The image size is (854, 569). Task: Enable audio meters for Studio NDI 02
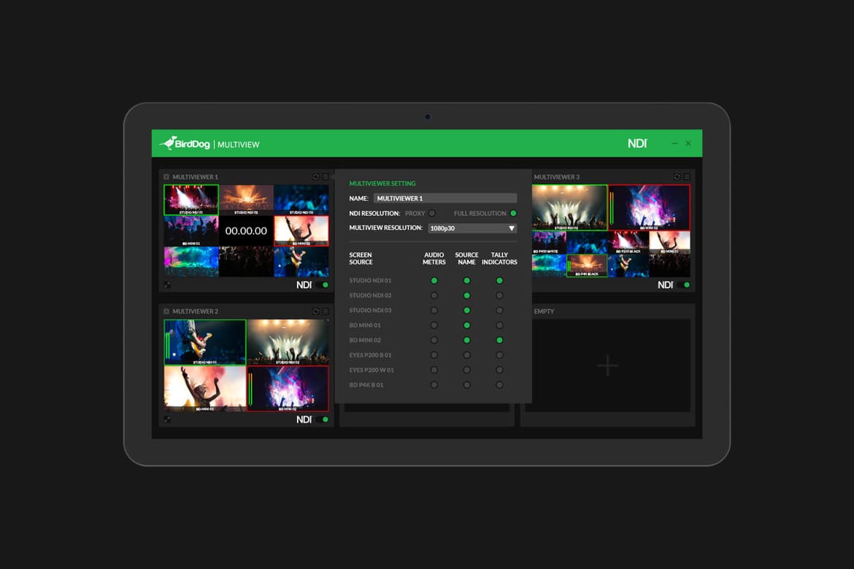click(x=434, y=295)
